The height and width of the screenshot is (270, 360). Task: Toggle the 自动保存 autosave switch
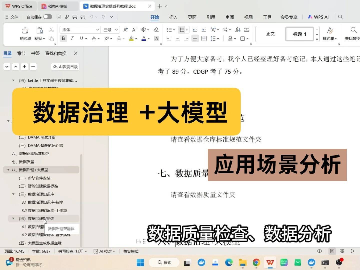(47, 16)
